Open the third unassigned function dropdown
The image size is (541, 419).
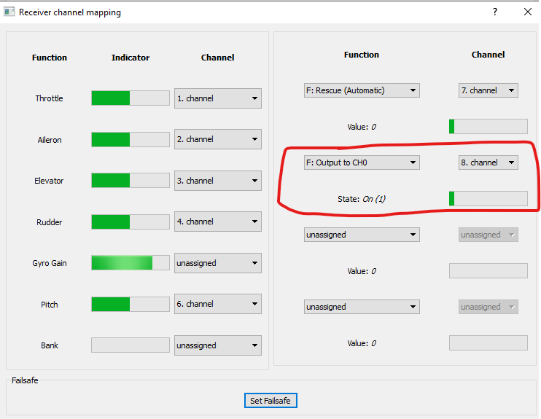click(x=361, y=235)
